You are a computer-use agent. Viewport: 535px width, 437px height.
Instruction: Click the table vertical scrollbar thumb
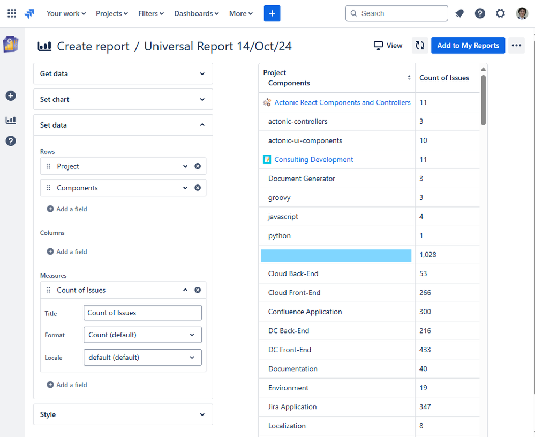point(483,100)
